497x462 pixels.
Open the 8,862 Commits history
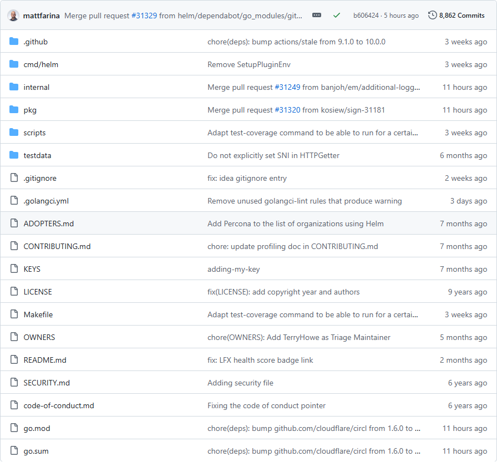[457, 16]
